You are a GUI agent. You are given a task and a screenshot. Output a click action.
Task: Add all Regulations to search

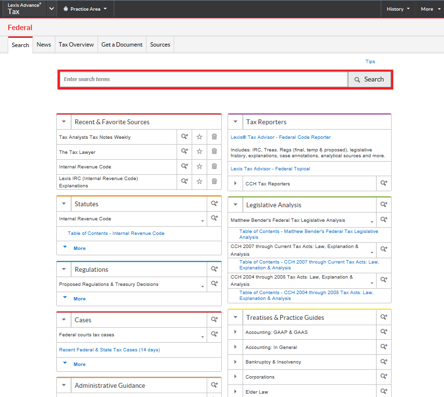pos(214,269)
